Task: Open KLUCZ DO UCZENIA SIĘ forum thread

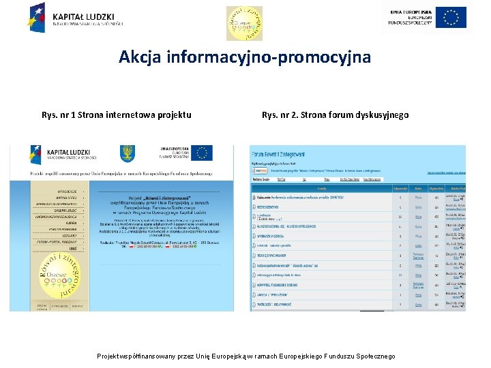Action: pyautogui.click(x=286, y=226)
